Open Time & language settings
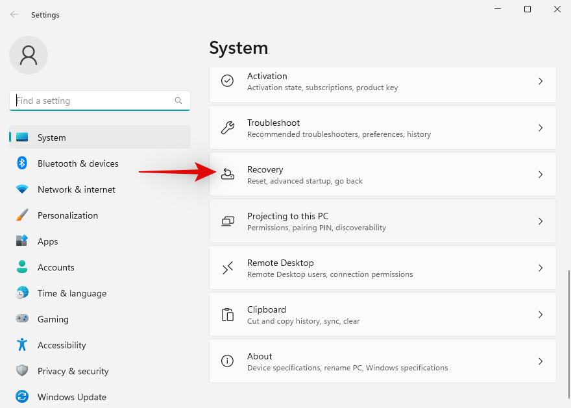Image resolution: width=571 pixels, height=408 pixels. pos(71,293)
